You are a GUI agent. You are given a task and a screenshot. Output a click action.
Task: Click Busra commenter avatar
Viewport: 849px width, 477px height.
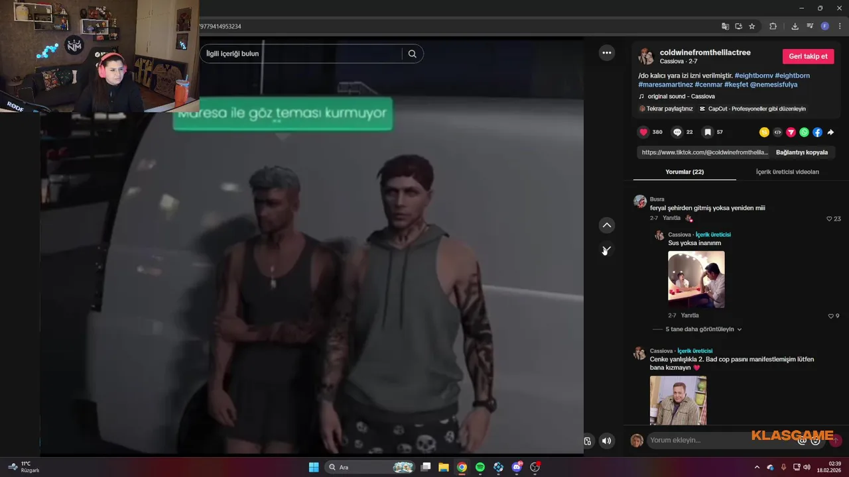point(640,201)
